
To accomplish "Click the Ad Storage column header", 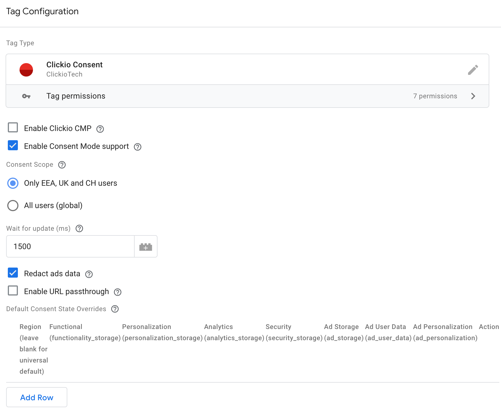I will point(344,332).
